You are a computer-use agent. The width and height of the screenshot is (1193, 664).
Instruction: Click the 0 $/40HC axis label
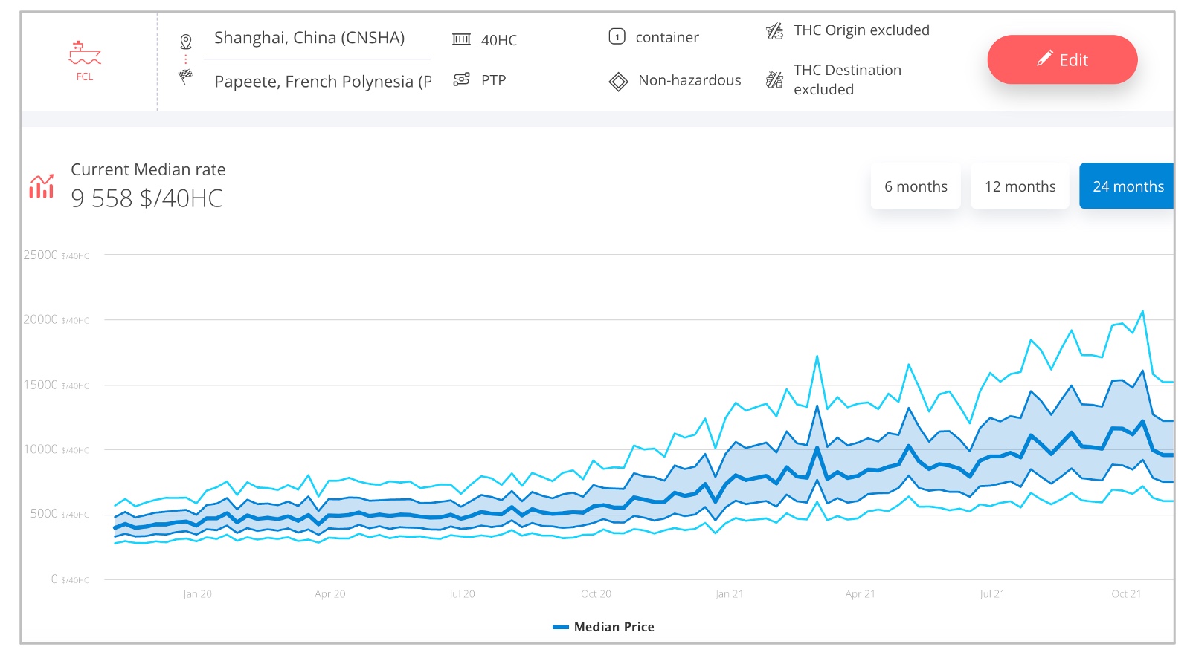pos(70,579)
